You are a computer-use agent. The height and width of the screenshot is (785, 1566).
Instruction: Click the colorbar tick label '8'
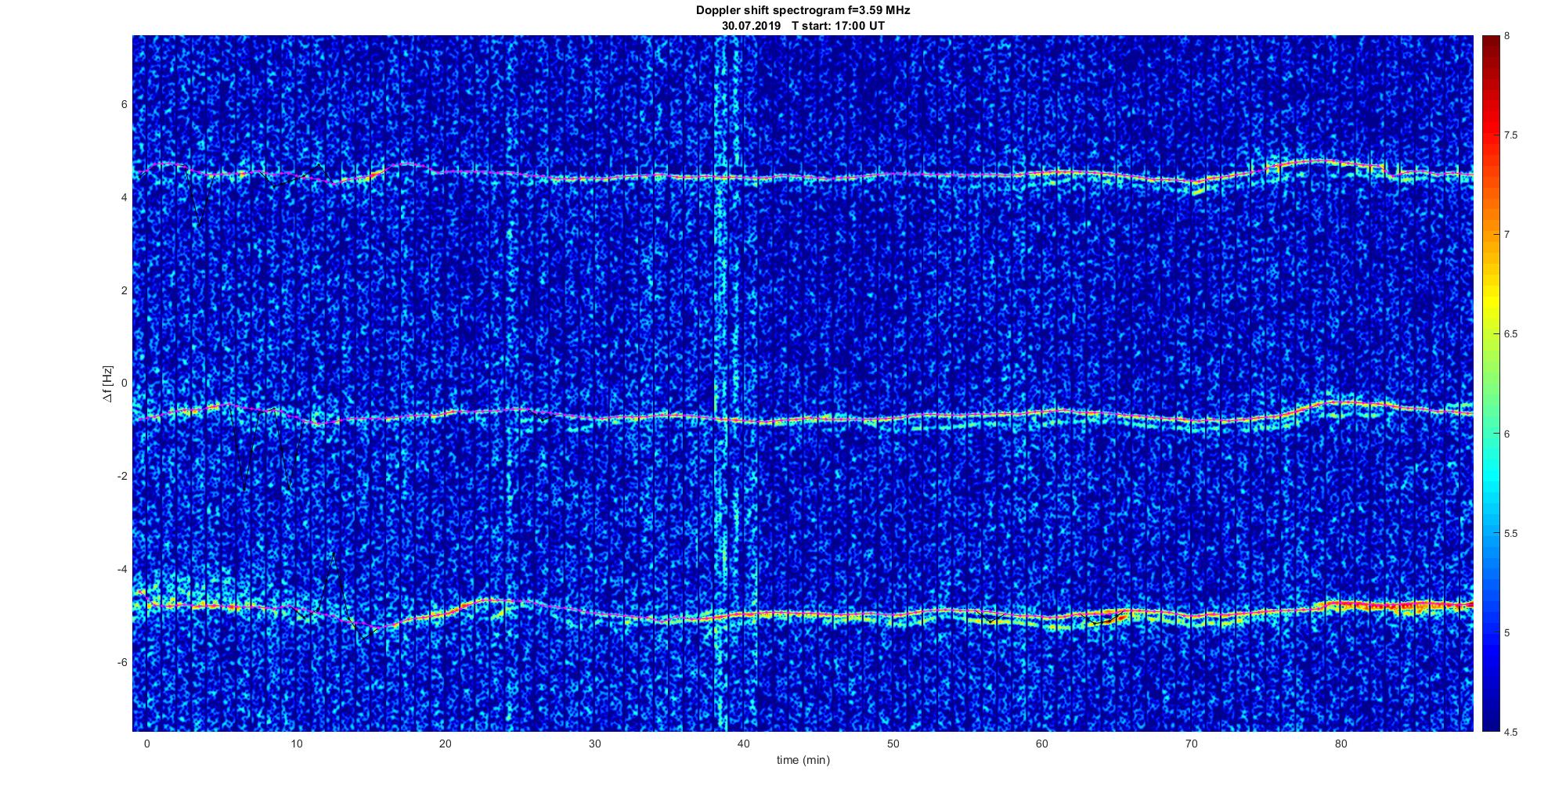(x=1507, y=36)
